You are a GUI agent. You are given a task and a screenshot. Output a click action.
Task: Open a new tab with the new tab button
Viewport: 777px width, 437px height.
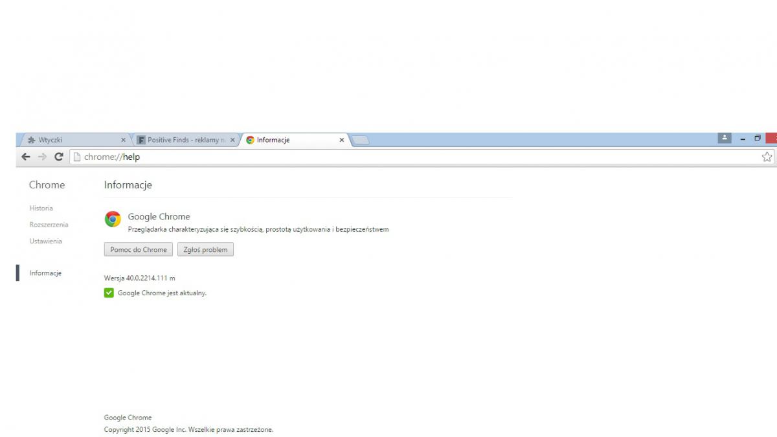pyautogui.click(x=361, y=140)
